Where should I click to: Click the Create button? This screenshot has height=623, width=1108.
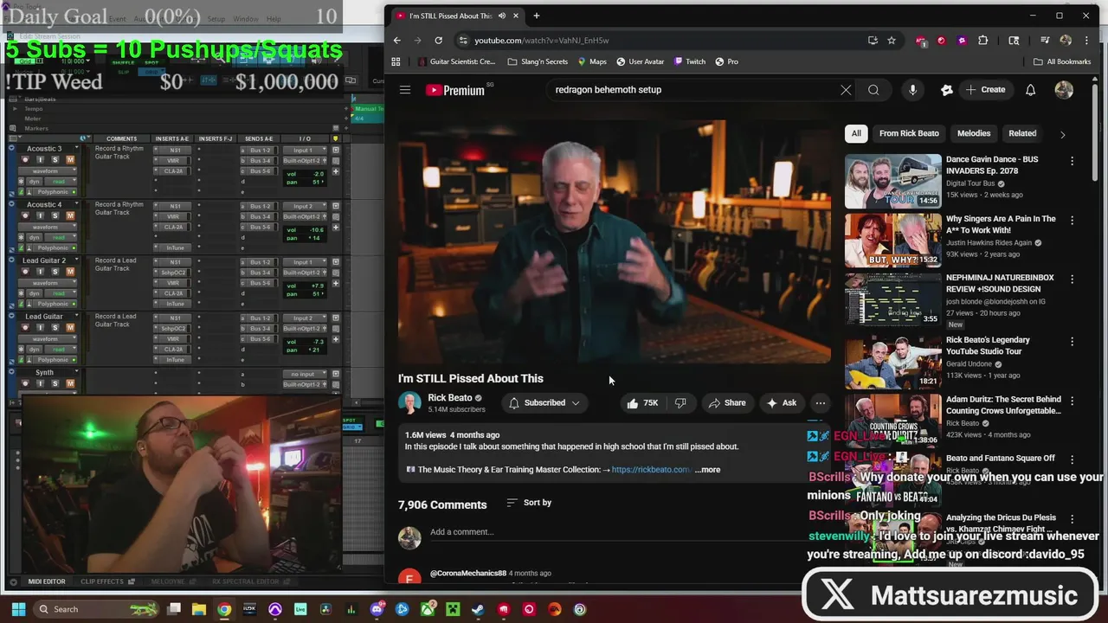(x=985, y=90)
